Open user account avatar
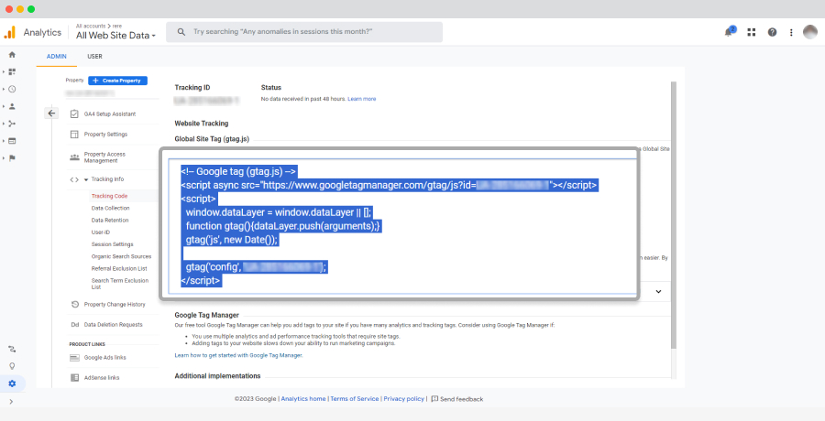Screen dimensions: 825x421 pyautogui.click(x=810, y=32)
